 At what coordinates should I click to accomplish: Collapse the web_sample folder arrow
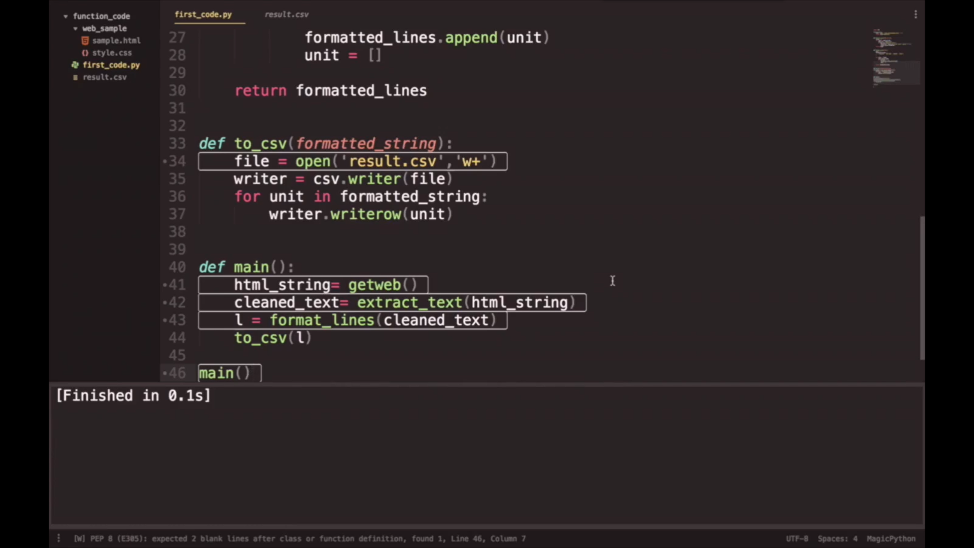click(x=75, y=28)
